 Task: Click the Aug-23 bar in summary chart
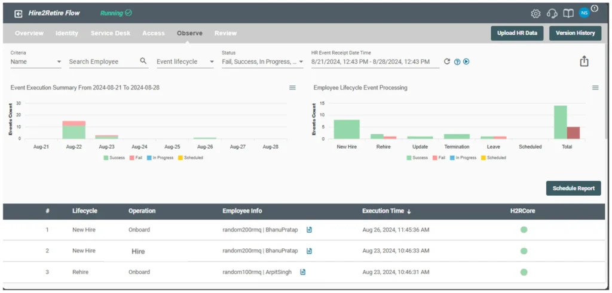coord(106,137)
